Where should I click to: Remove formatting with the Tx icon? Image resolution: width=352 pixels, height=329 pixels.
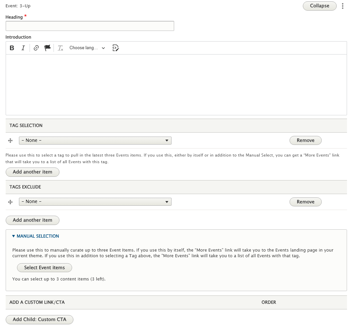point(60,48)
